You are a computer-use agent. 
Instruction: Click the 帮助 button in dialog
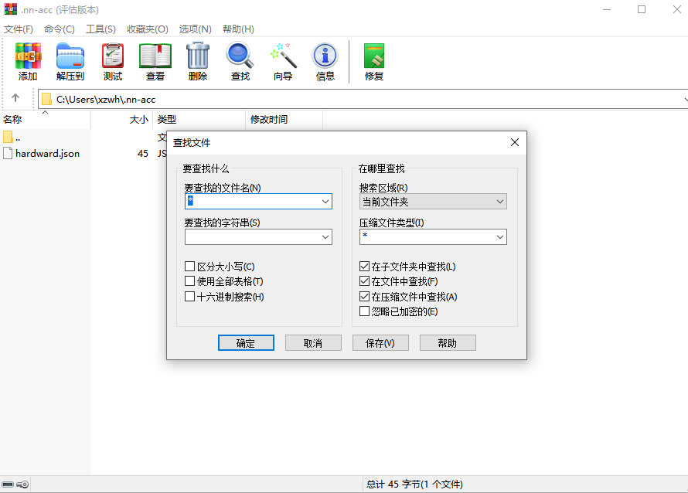pos(448,343)
